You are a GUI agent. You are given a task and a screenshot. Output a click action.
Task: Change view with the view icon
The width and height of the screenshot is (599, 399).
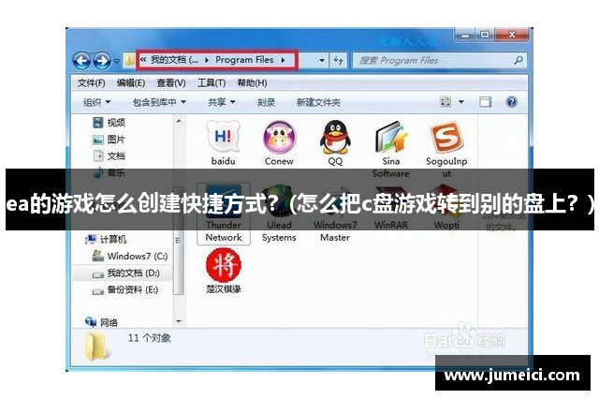[x=446, y=102]
